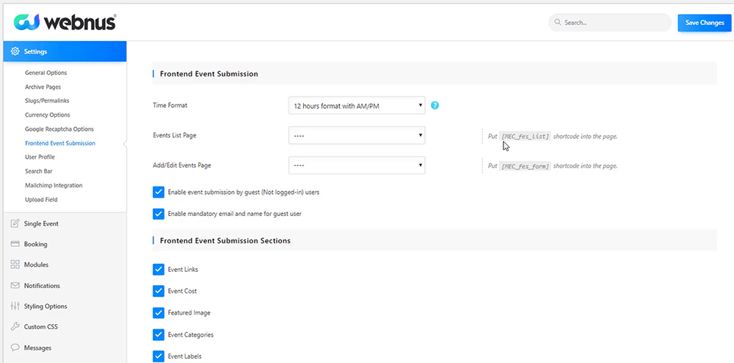Open Mailchimp Integration submenu item

pyautogui.click(x=54, y=185)
